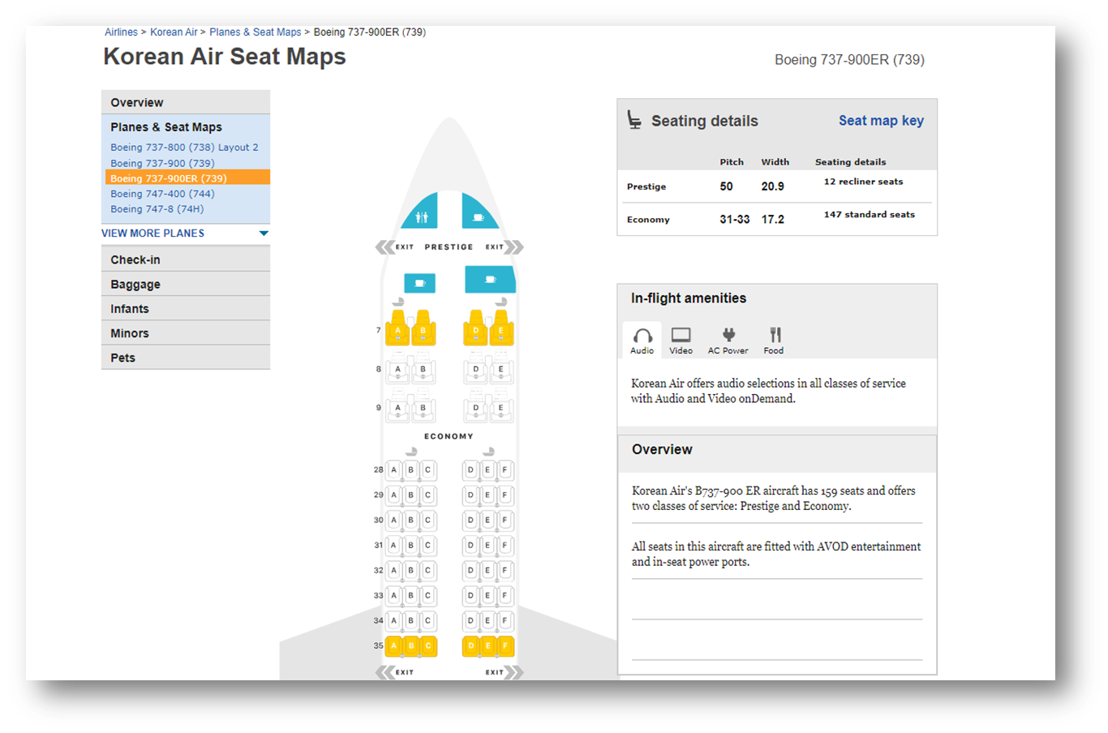The image size is (1108, 733).
Task: Open the Baggage sidebar section
Action: coord(186,284)
